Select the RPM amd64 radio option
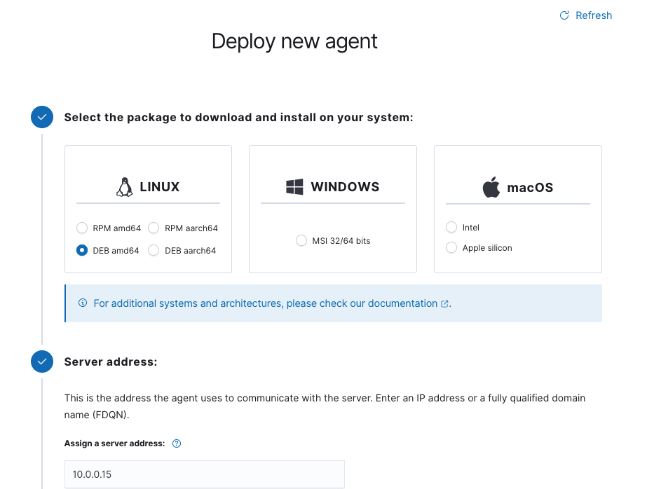 tap(82, 228)
